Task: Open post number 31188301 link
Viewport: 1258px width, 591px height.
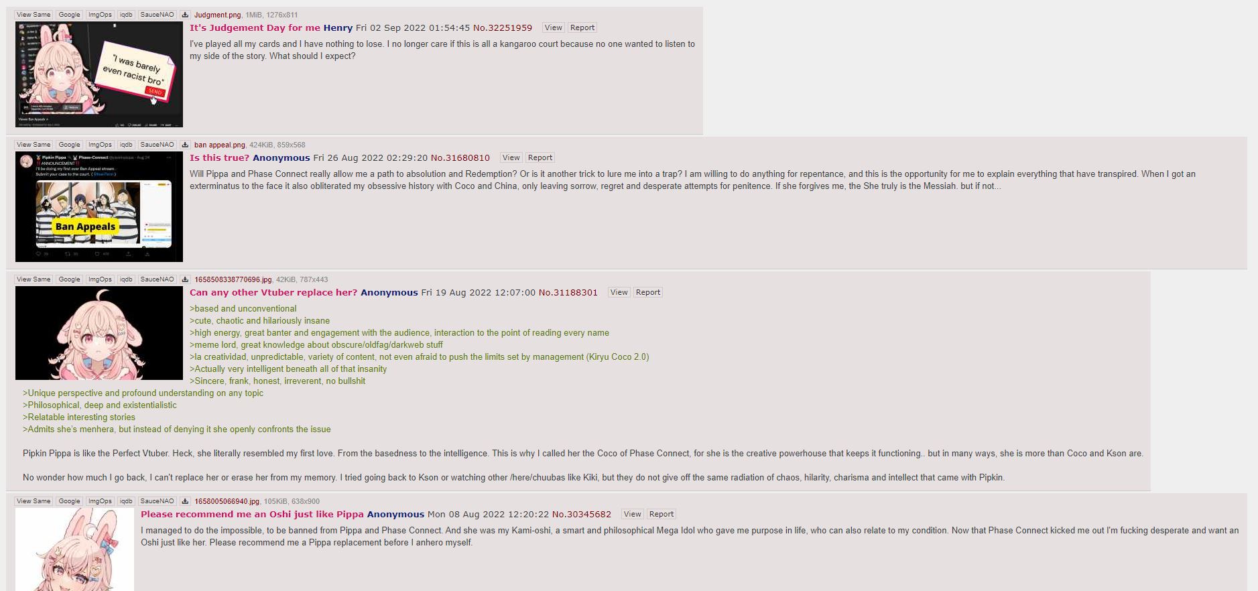Action: tap(568, 292)
